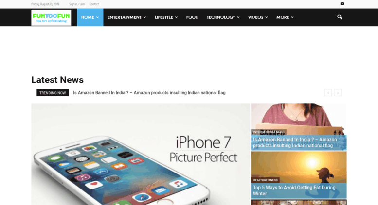Show next trending news item
Viewport: 378px width, 205px height.
(338, 93)
